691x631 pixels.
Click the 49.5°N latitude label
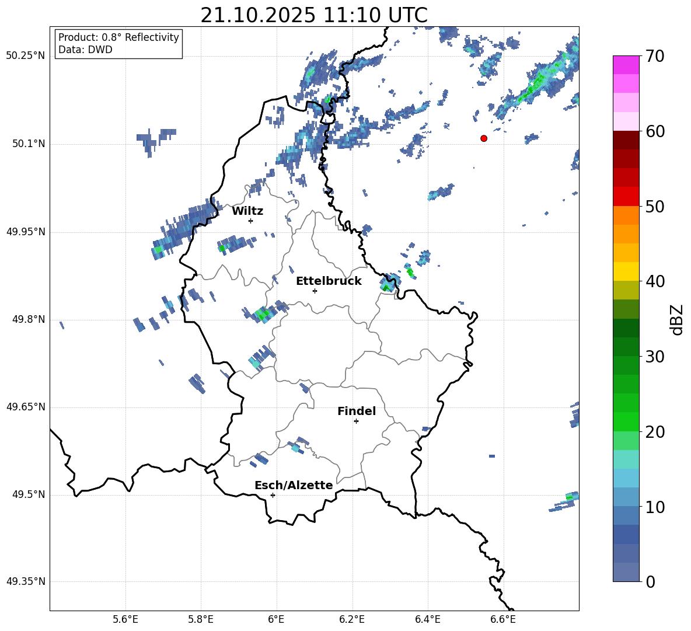(x=29, y=495)
